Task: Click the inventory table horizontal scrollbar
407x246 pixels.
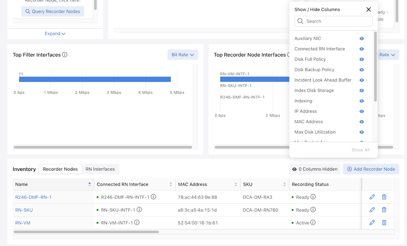Action: click(86, 232)
